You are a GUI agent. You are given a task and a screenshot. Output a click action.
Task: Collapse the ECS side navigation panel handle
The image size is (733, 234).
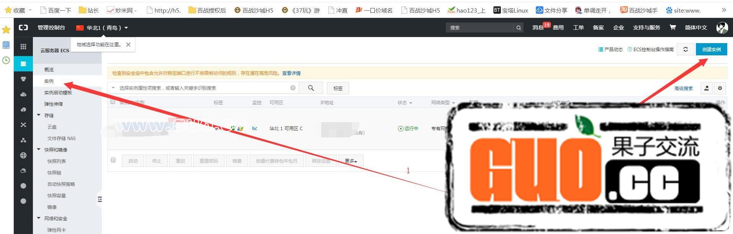tap(99, 199)
